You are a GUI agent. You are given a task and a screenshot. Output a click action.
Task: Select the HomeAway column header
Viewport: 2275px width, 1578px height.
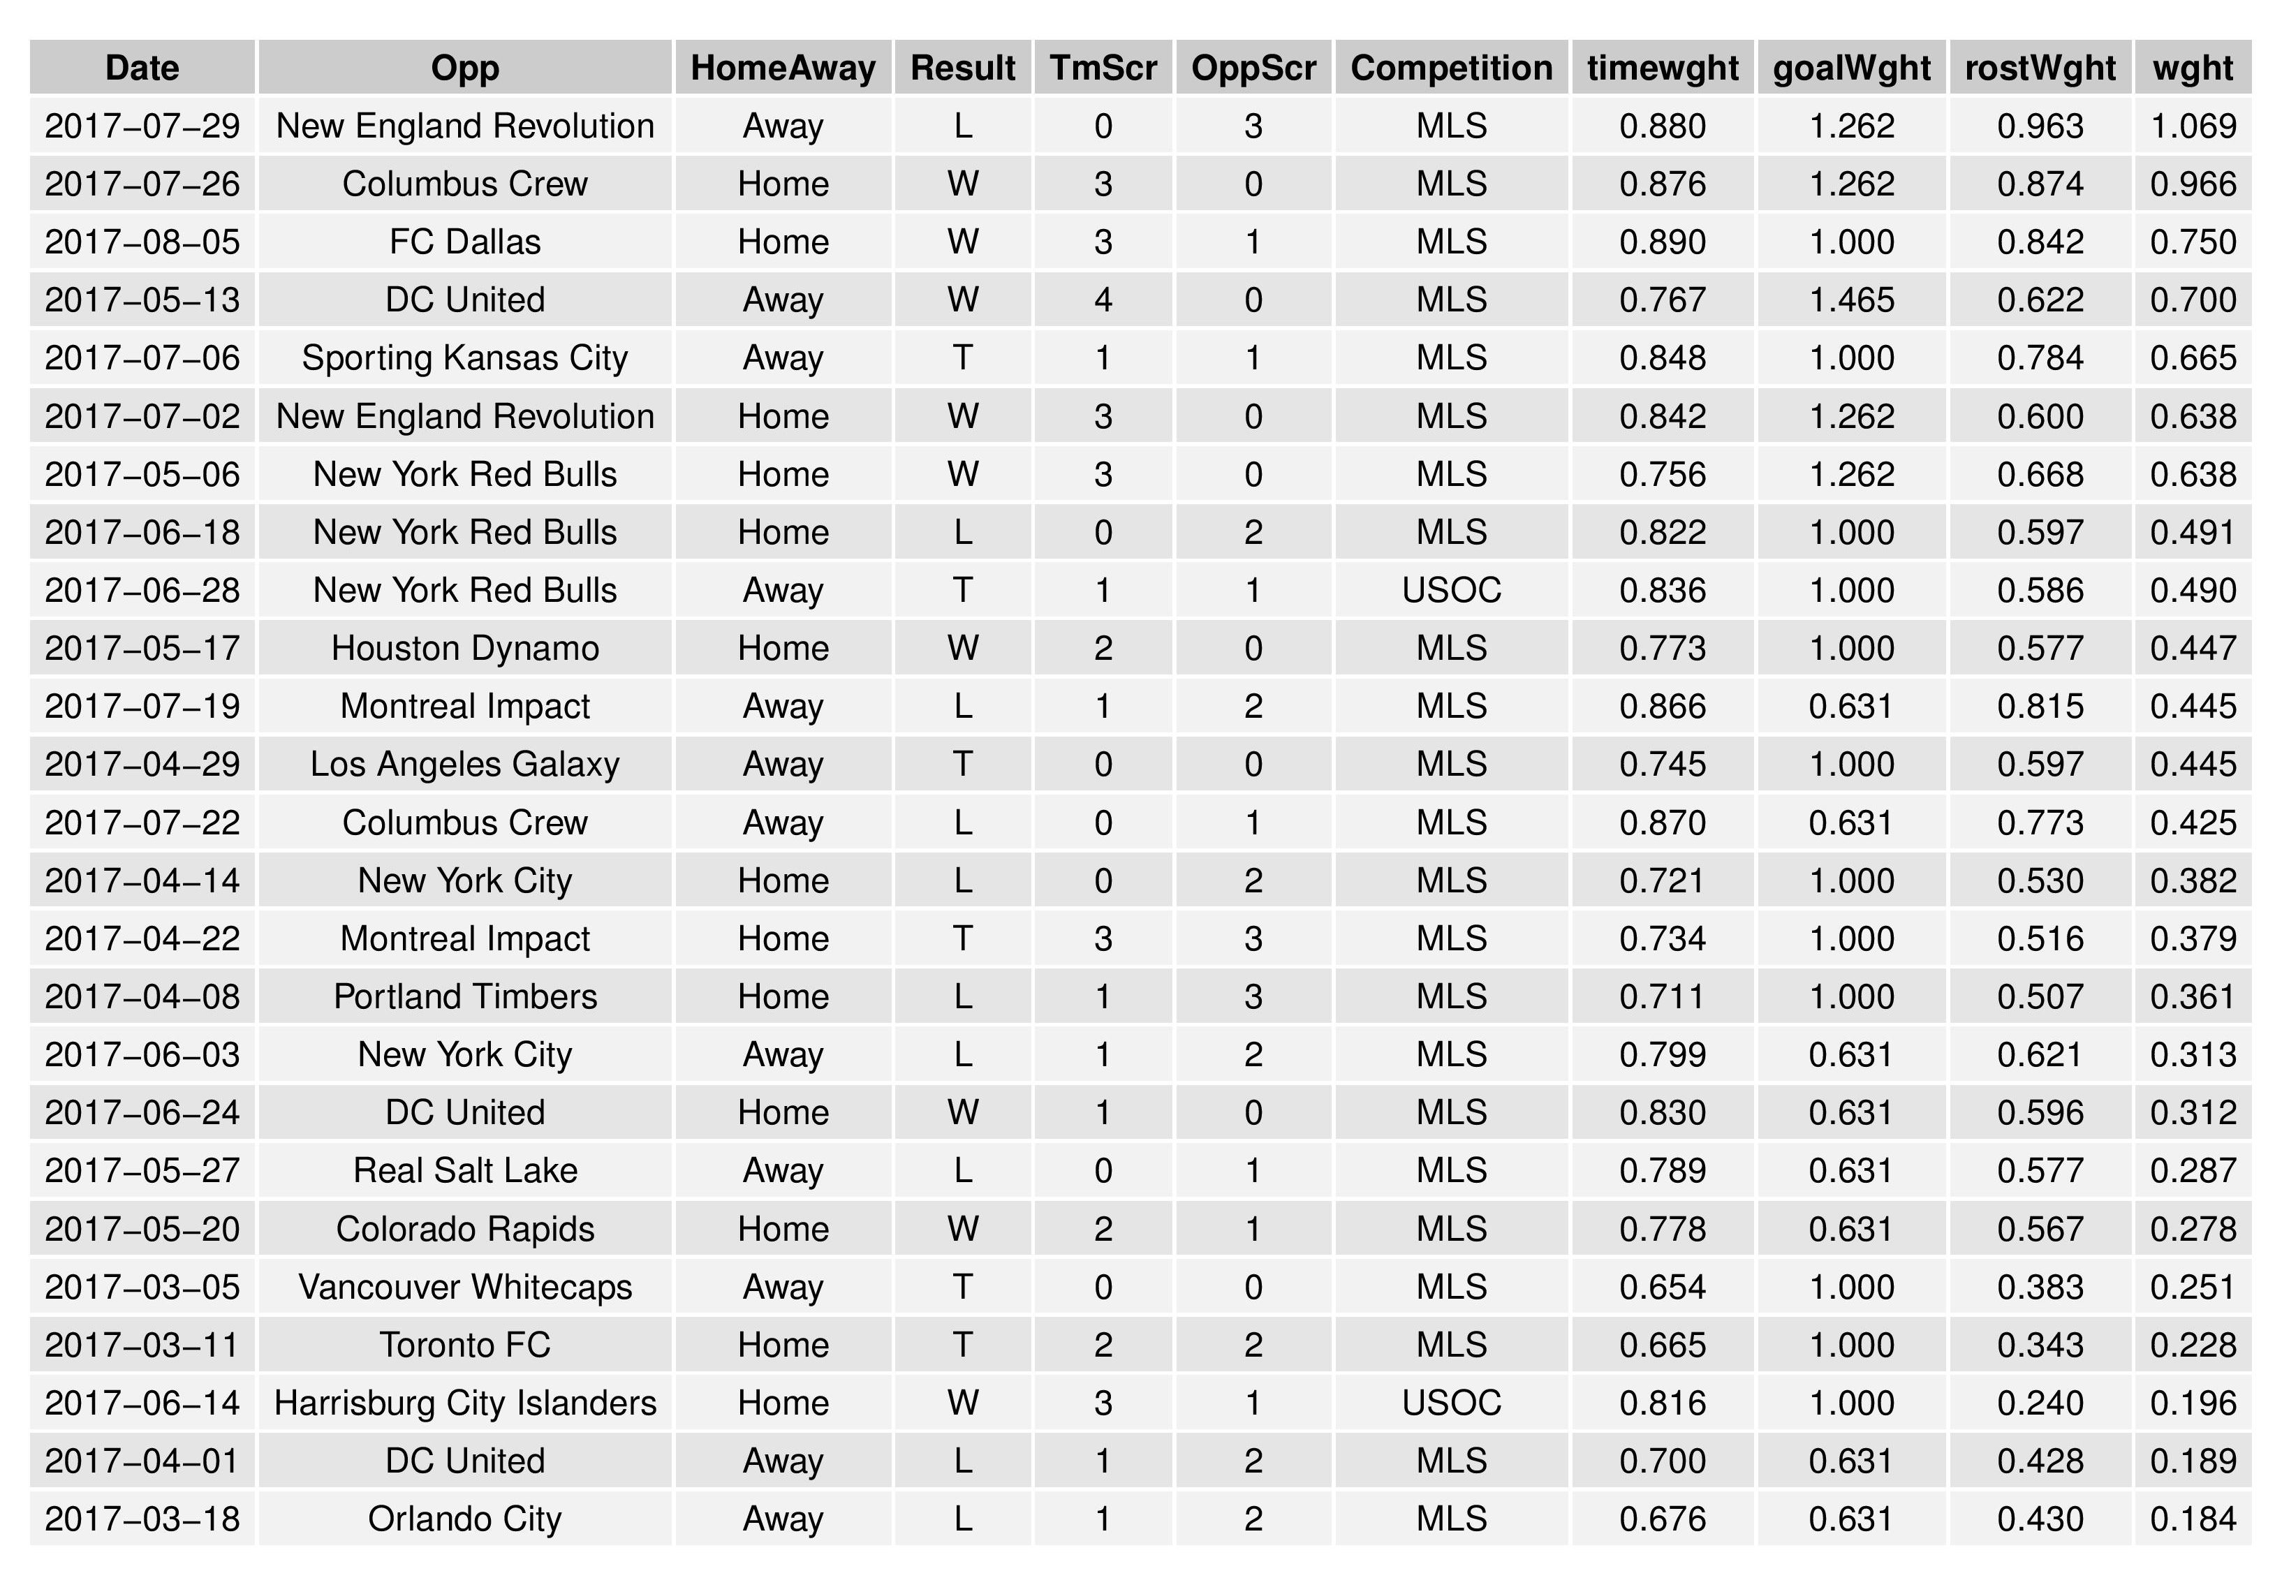point(783,67)
